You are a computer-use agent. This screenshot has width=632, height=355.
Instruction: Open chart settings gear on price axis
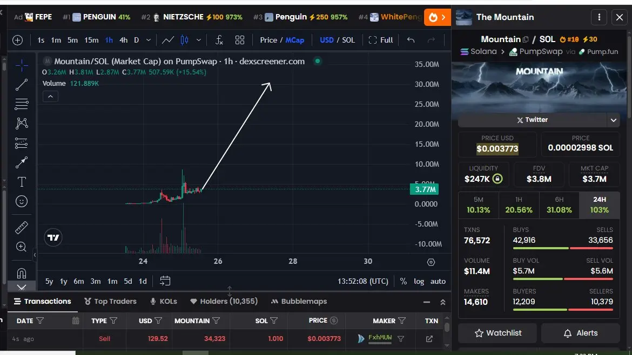coord(431,262)
